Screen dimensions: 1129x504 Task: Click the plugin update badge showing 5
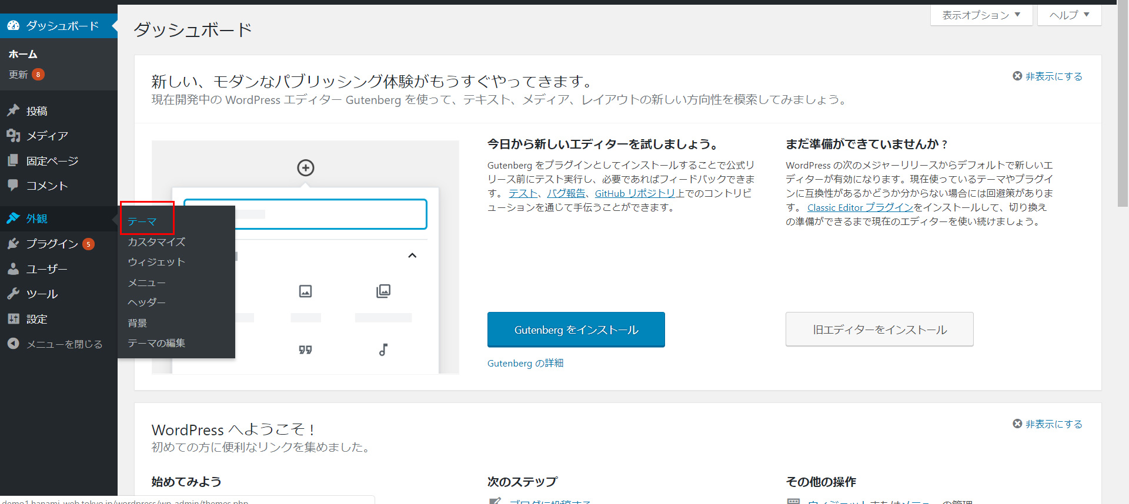point(88,244)
